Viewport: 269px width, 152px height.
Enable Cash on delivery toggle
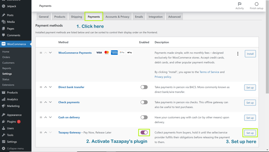pos(144,117)
